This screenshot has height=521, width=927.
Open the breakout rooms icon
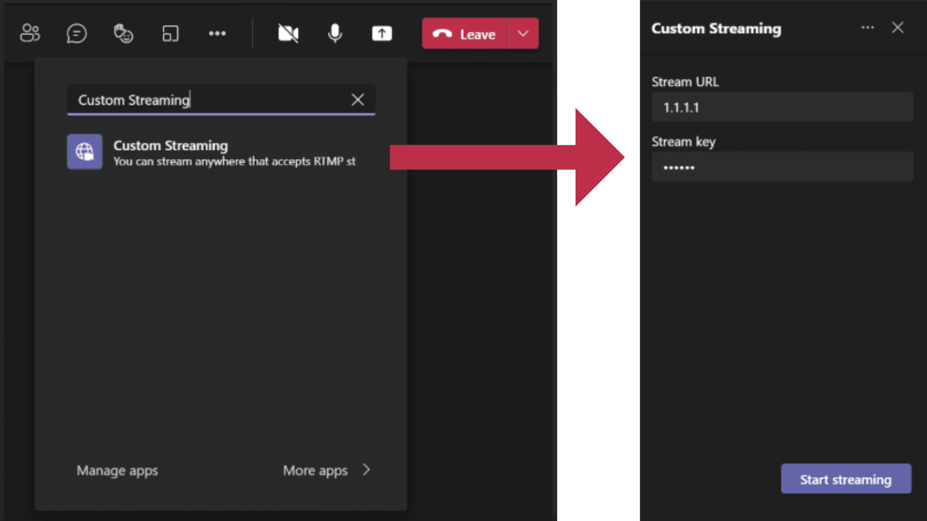[x=170, y=33]
